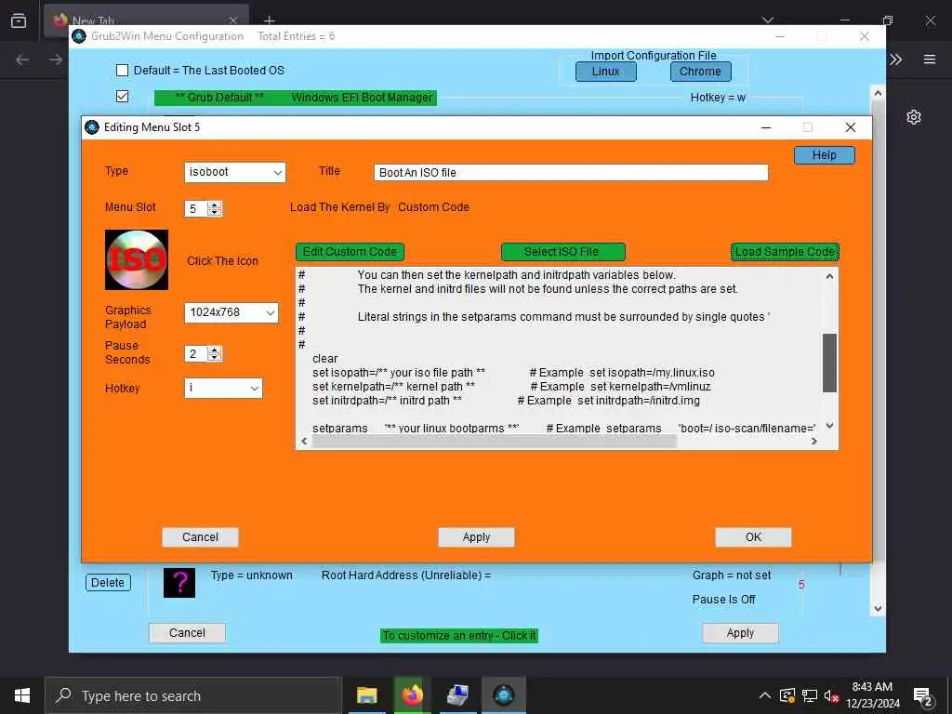Open the browser hamburger menu

pyautogui.click(x=930, y=59)
